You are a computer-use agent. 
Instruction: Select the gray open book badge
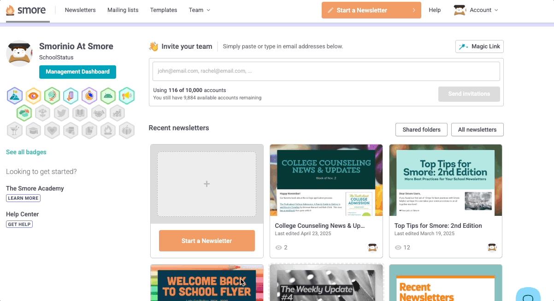click(80, 113)
